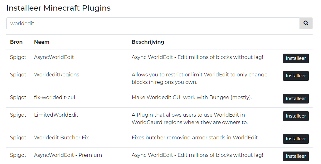The width and height of the screenshot is (321, 164).
Task: Click the magnifying glass search icon
Action: [306, 23]
